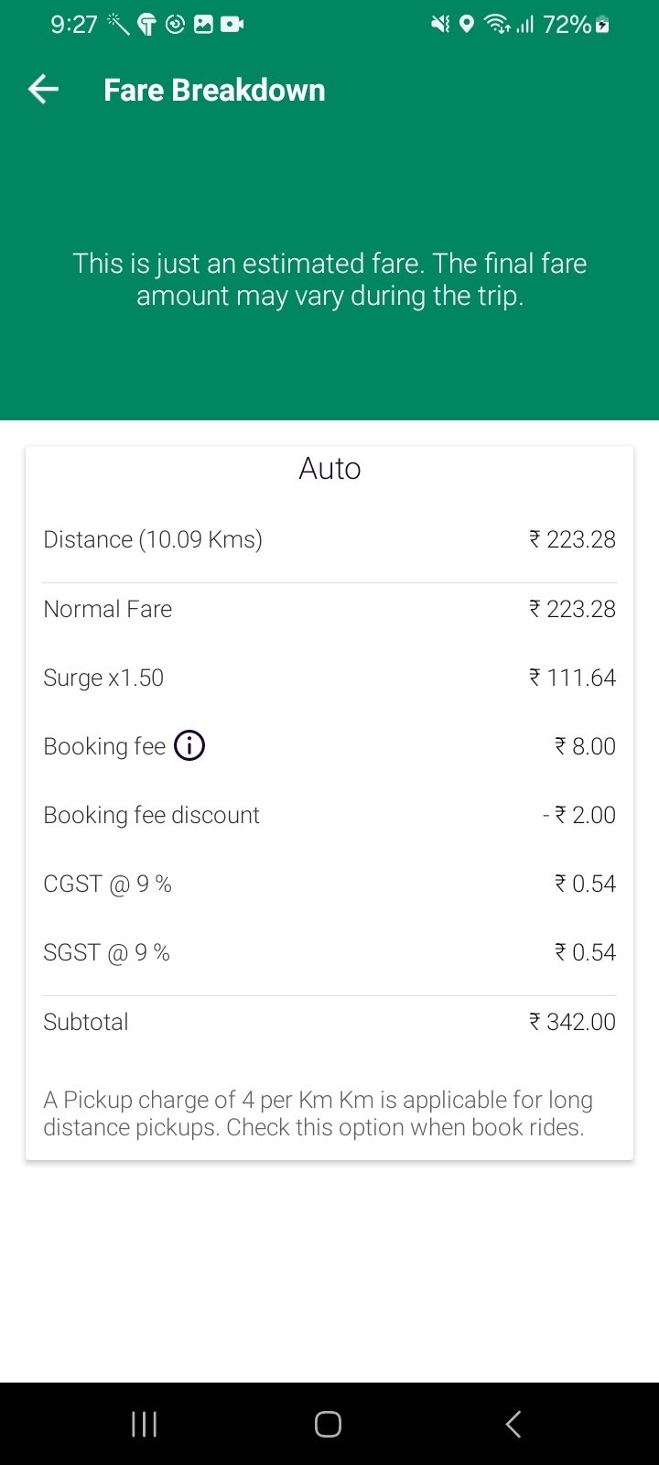
Task: Tap the Wi-Fi signal status icon
Action: click(x=498, y=25)
